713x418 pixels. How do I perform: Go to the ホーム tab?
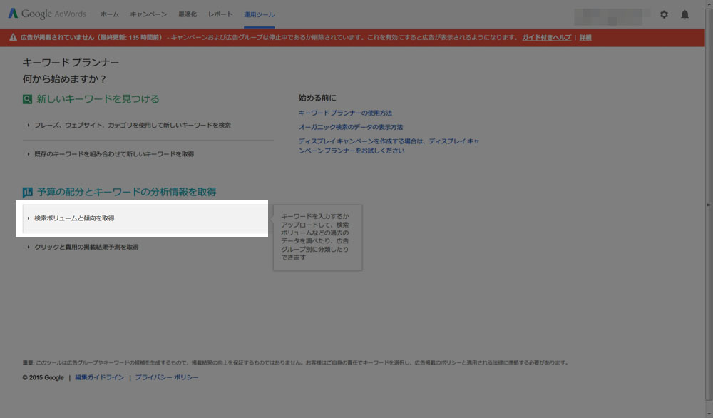[x=109, y=14]
